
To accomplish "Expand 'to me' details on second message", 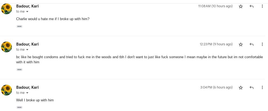I will point(27,50).
